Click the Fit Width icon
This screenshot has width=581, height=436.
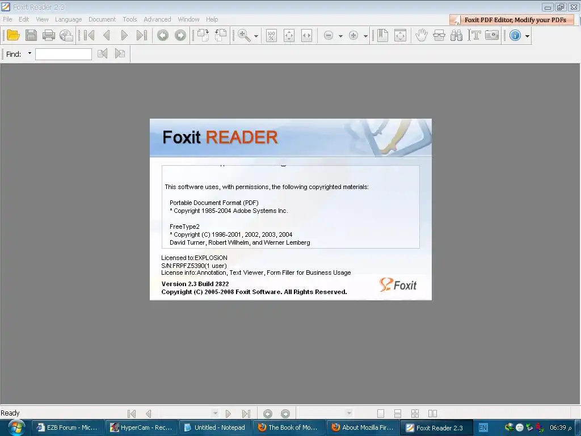[x=306, y=35]
